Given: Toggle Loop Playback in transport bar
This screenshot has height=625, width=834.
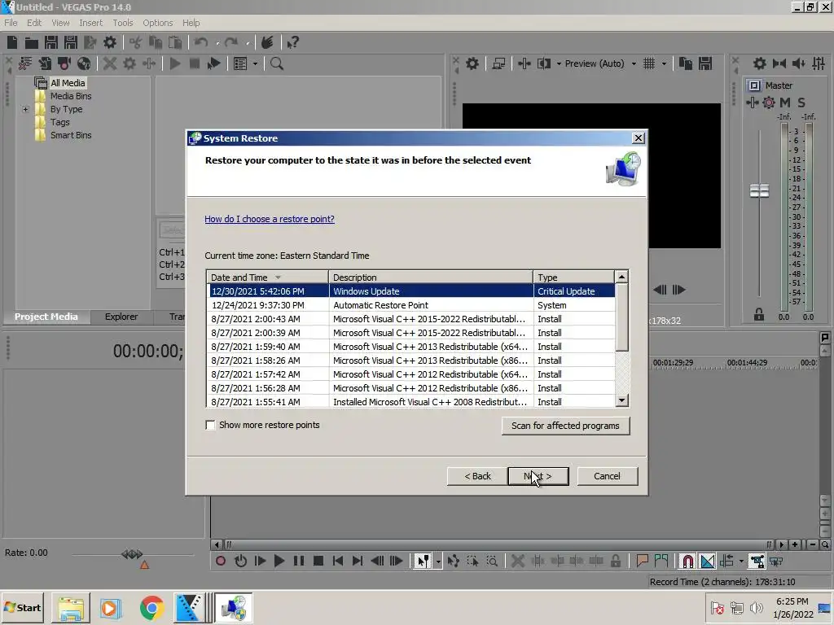Looking at the screenshot, I should pyautogui.click(x=240, y=561).
